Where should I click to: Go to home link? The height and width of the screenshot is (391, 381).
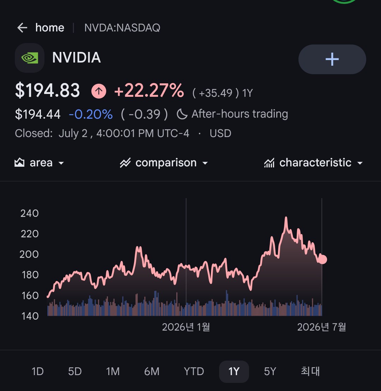click(50, 28)
